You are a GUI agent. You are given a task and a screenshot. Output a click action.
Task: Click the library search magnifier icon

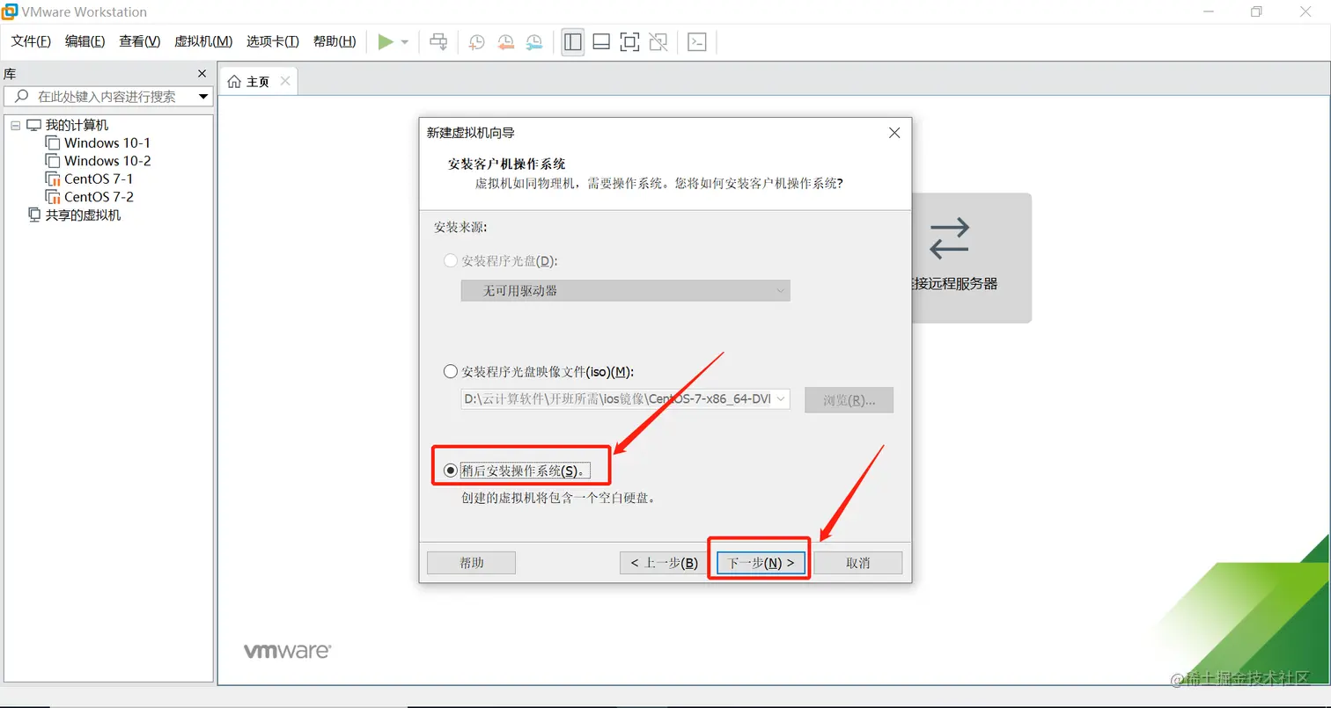21,96
